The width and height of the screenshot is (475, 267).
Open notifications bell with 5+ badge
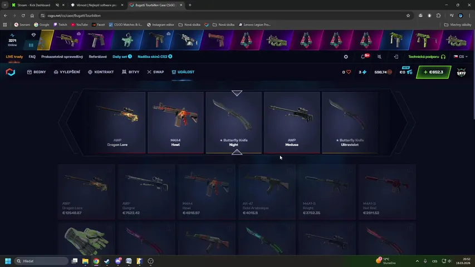364,56
